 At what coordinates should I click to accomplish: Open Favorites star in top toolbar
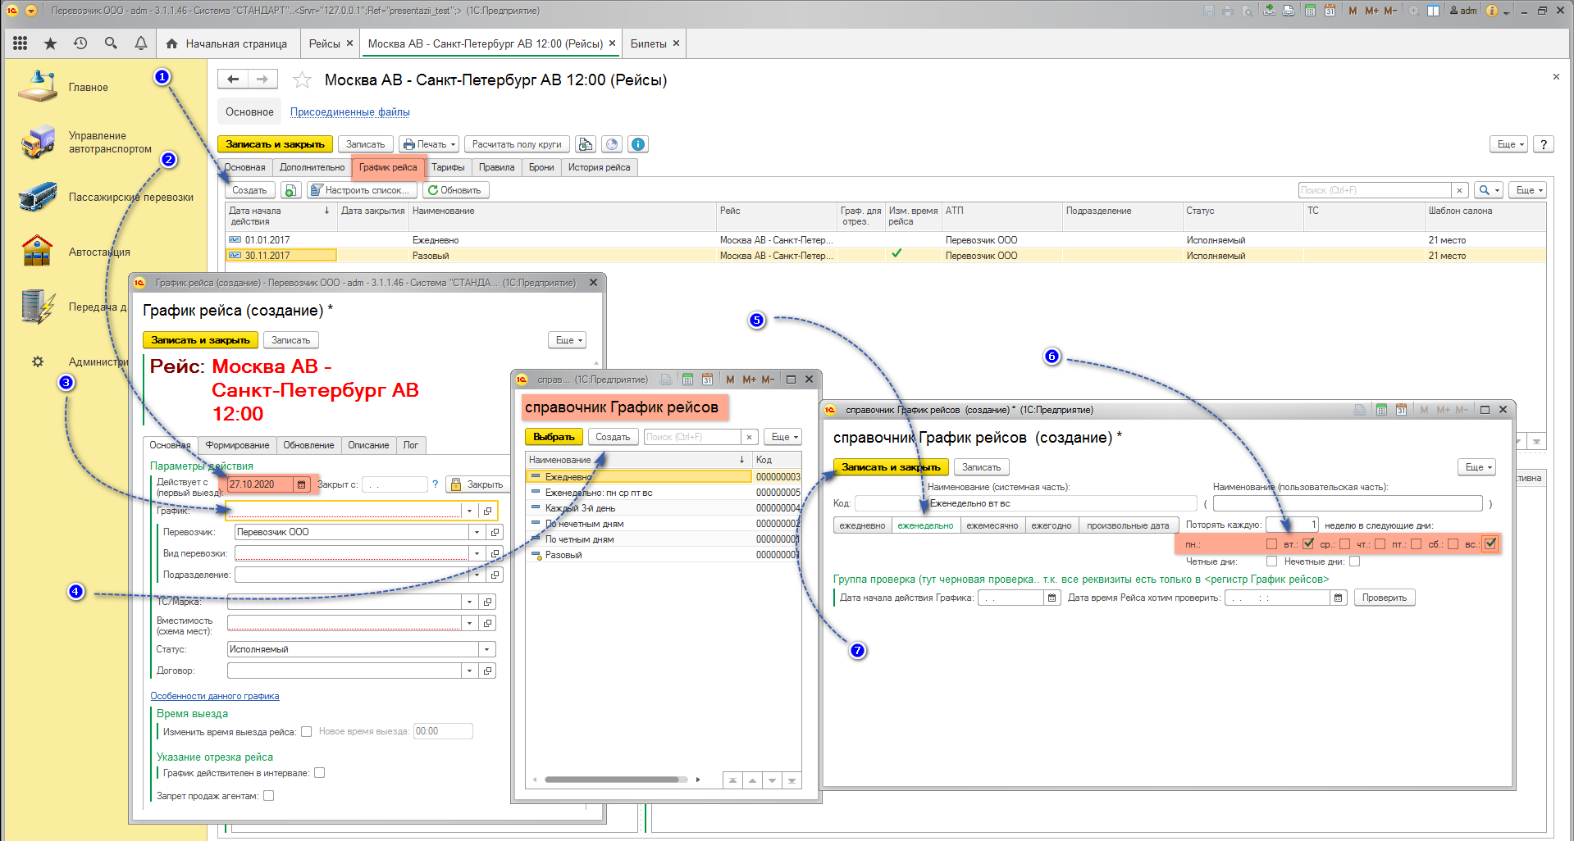(x=50, y=43)
